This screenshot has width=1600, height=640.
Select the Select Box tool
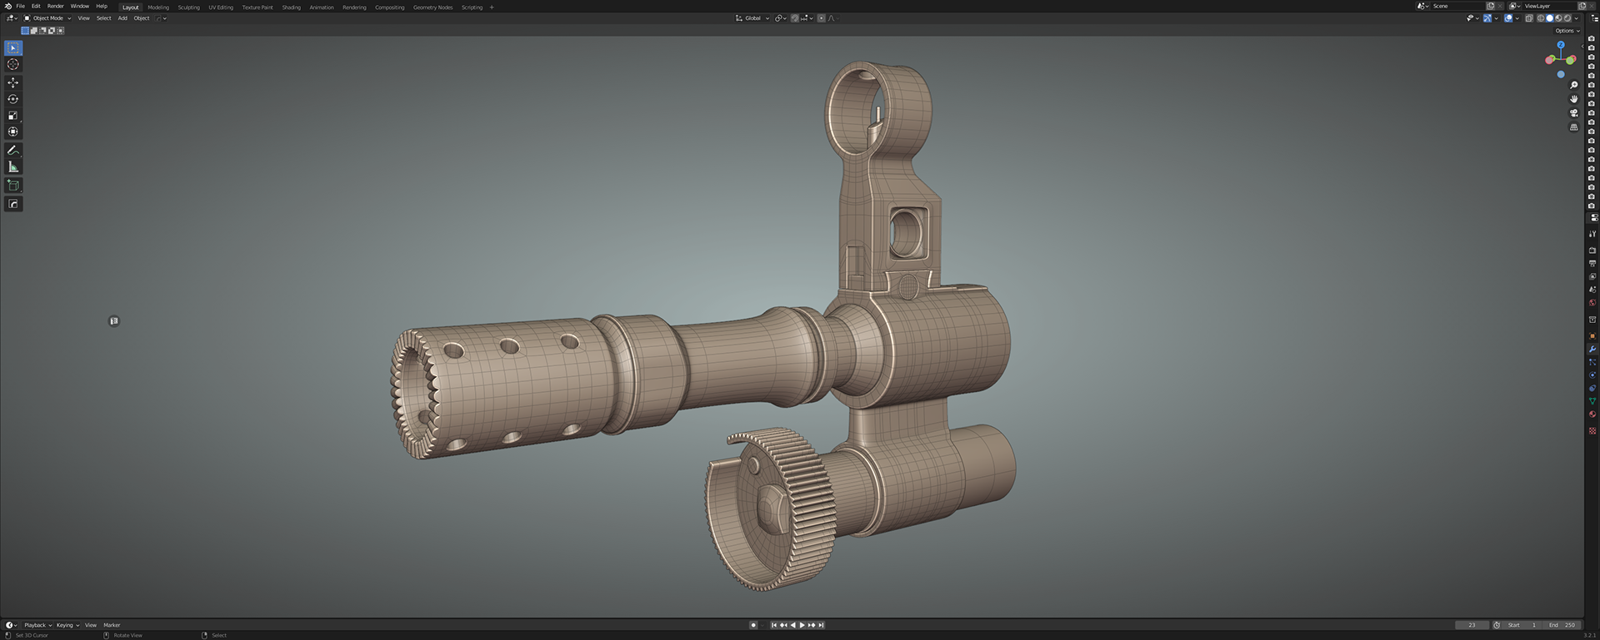tap(13, 48)
